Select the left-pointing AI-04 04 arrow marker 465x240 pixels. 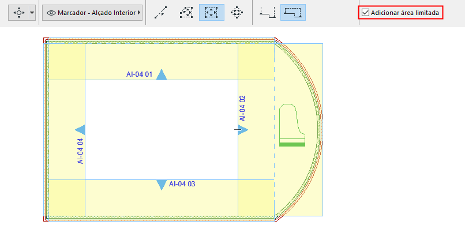click(80, 130)
